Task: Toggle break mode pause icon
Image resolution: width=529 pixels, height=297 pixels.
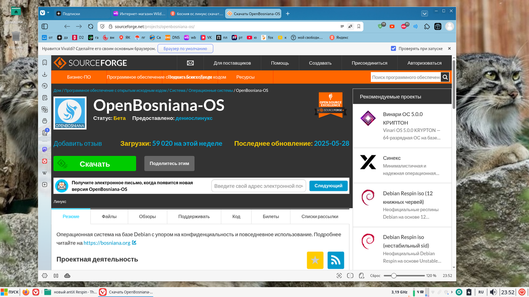Action: (x=56, y=275)
